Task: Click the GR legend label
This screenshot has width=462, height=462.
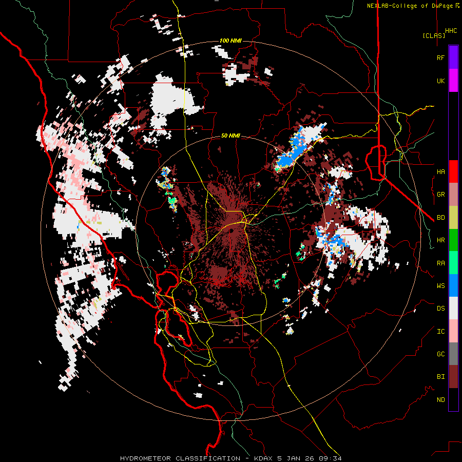Action: tap(441, 195)
